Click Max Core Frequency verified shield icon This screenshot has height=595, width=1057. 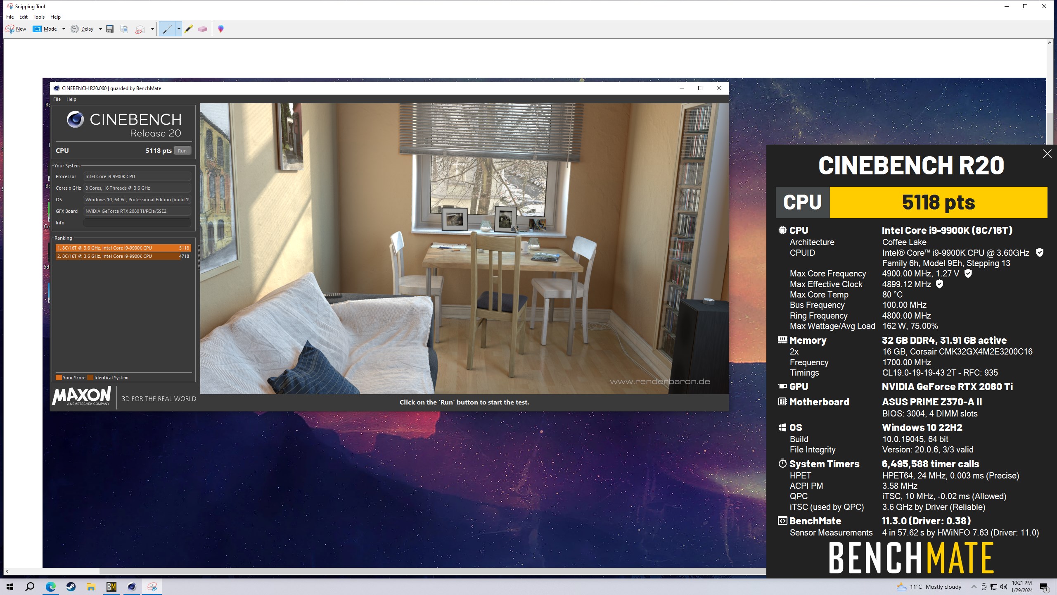tap(968, 274)
